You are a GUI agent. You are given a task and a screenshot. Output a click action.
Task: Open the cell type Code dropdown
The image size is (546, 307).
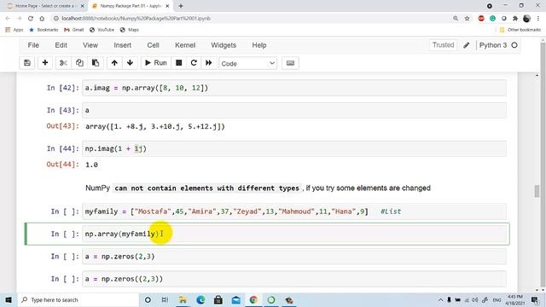[248, 63]
